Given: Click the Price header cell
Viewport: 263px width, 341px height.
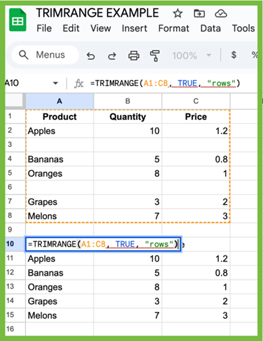Looking at the screenshot, I should [x=196, y=117].
